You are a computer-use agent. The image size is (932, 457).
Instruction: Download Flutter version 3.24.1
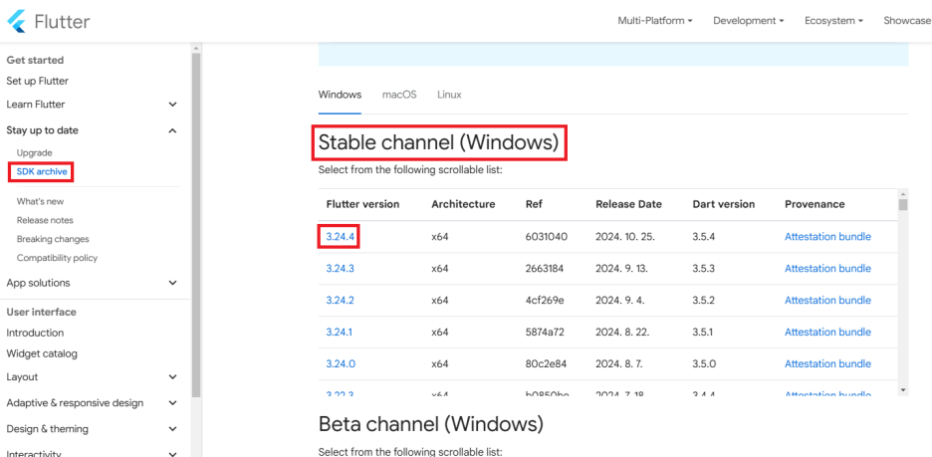tap(340, 333)
